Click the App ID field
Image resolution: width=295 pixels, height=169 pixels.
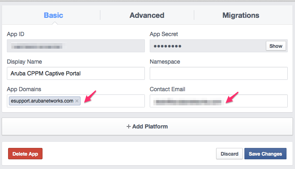click(x=76, y=46)
